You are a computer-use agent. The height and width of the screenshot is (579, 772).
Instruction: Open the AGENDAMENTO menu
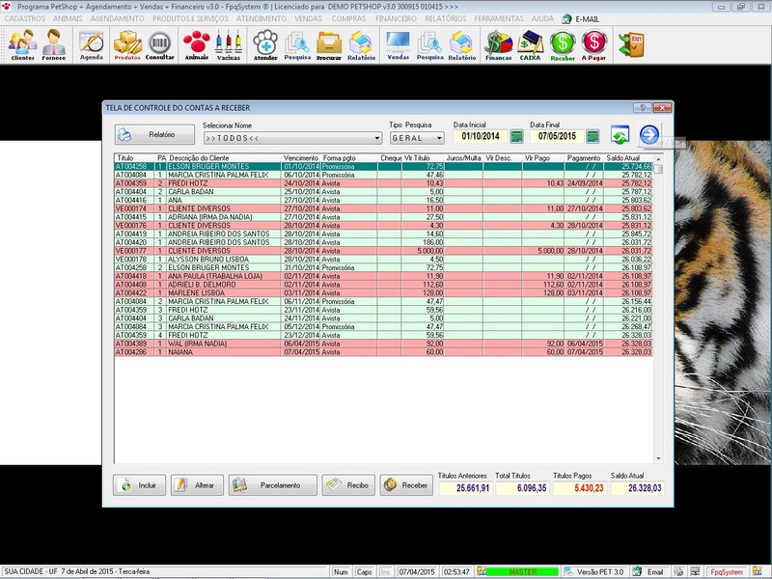pyautogui.click(x=117, y=18)
